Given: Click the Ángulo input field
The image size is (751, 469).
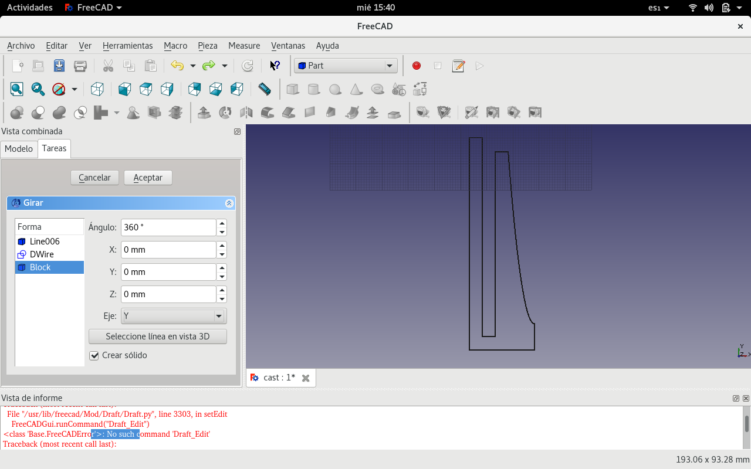Looking at the screenshot, I should coord(168,227).
